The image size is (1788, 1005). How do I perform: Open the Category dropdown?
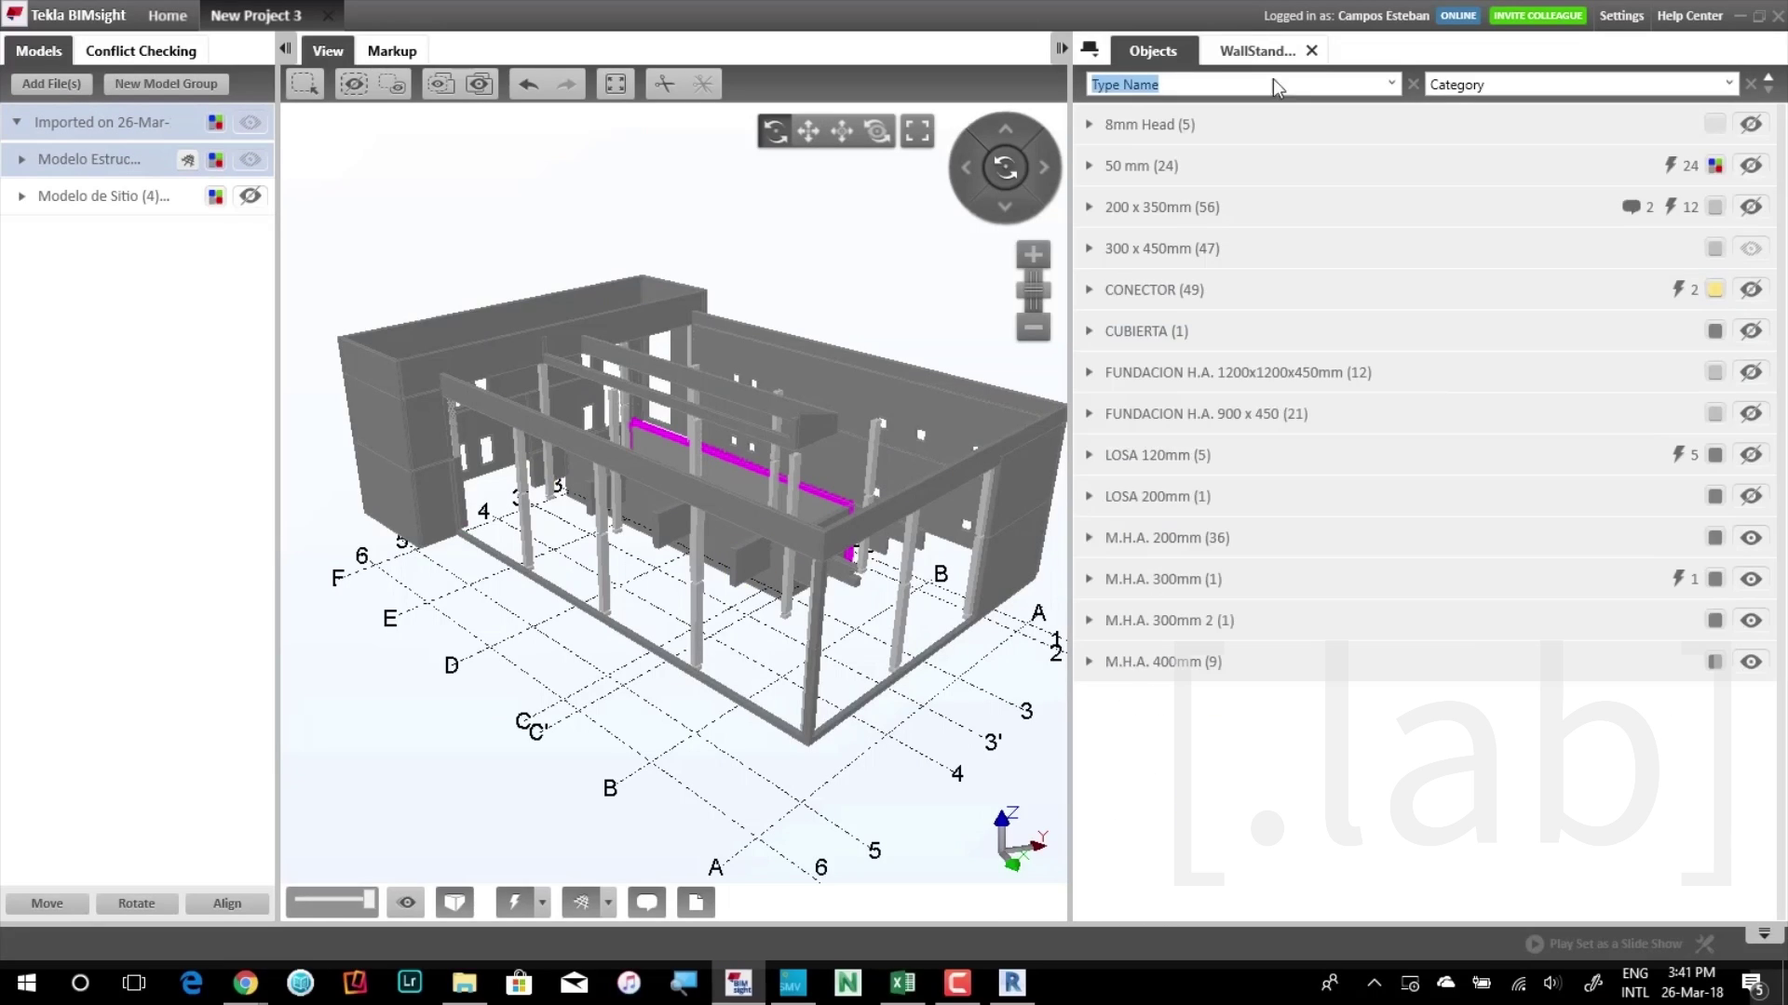click(x=1728, y=84)
